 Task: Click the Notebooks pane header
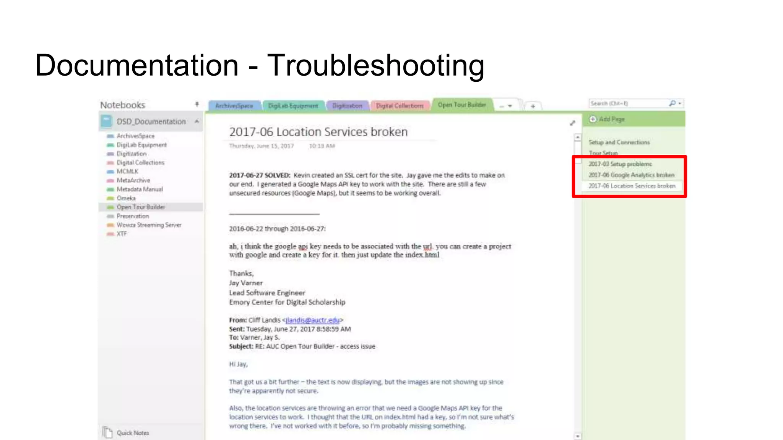click(x=122, y=105)
